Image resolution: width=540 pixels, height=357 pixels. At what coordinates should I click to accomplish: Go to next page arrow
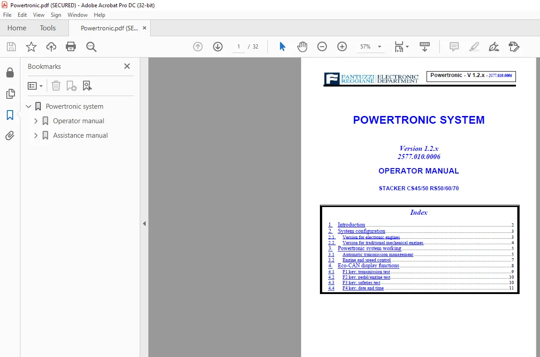[x=218, y=47]
